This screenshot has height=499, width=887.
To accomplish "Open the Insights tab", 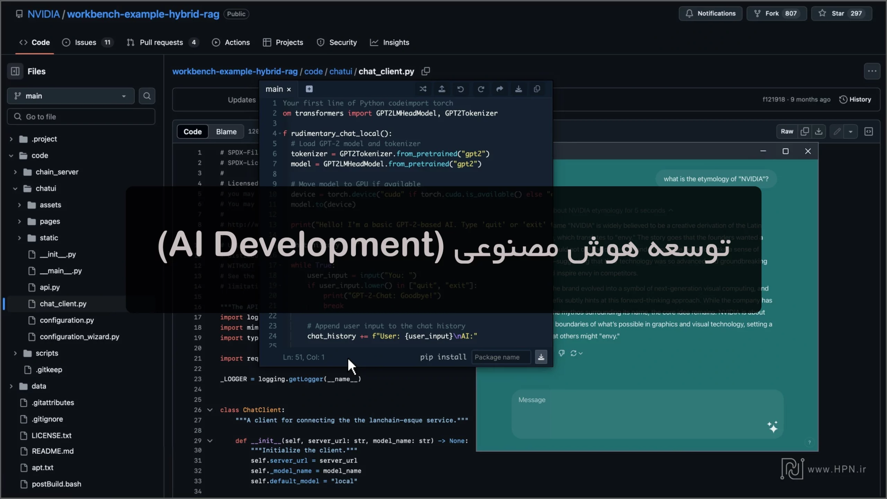I will coord(390,42).
